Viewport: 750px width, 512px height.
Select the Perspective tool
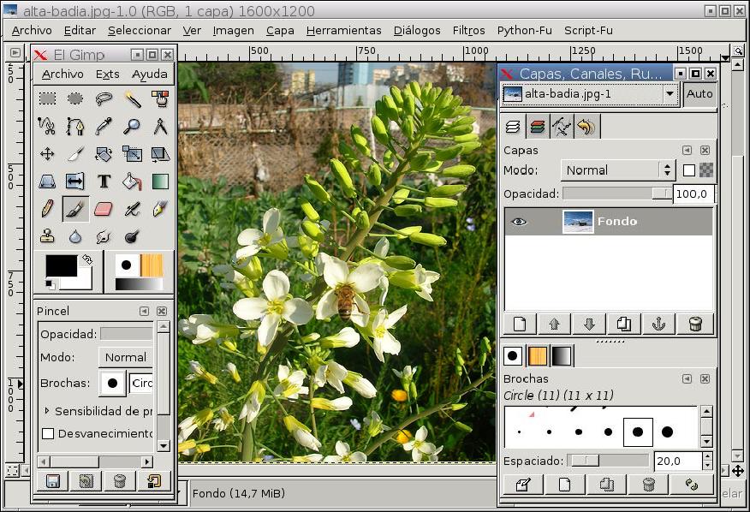47,182
